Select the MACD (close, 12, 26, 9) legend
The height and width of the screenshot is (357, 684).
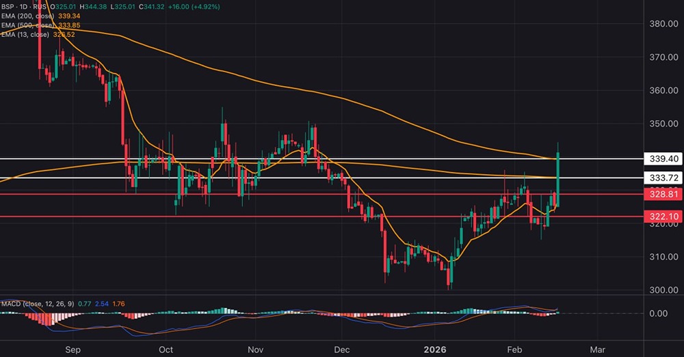[38, 304]
